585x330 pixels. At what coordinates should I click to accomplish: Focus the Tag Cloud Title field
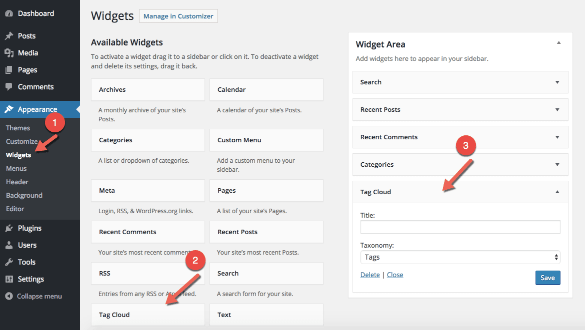[460, 227]
